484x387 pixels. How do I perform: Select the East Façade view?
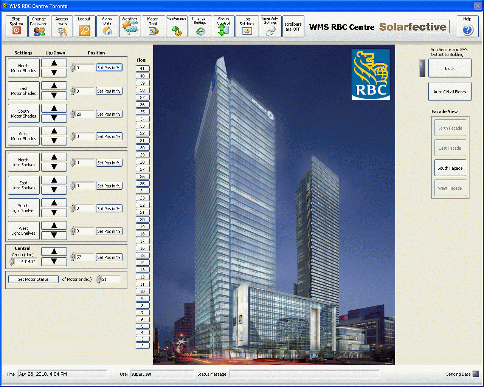point(450,148)
